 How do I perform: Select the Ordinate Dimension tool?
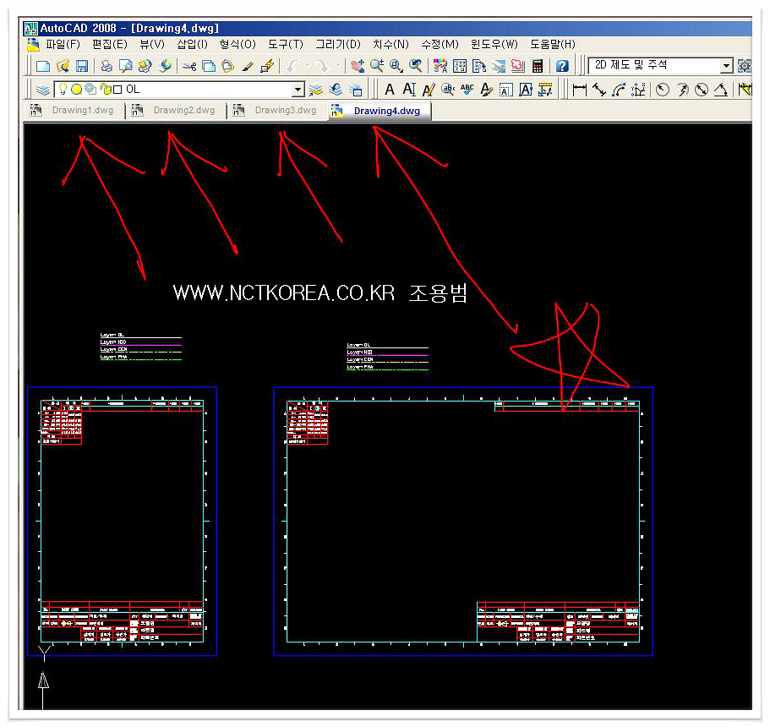[638, 90]
